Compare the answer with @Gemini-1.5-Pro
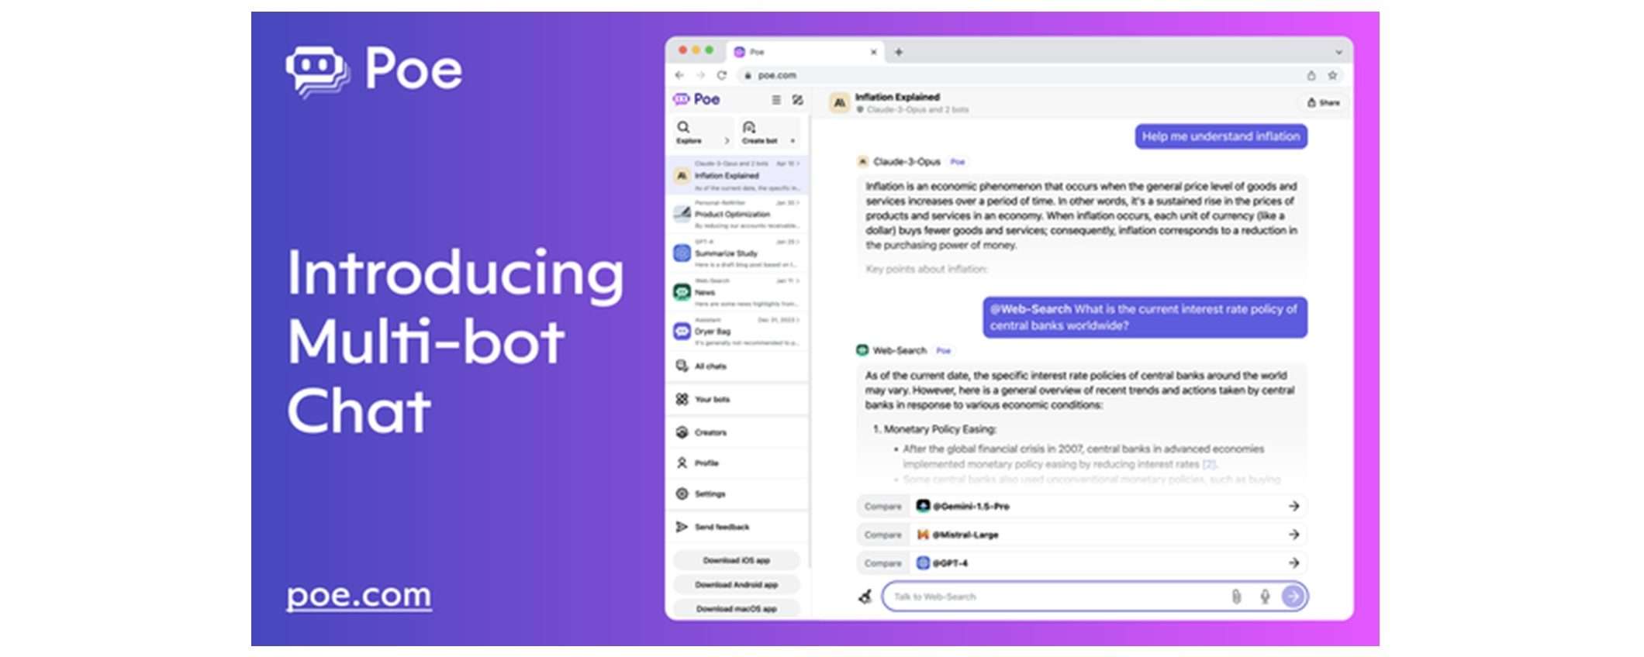Image resolution: width=1644 pixels, height=657 pixels. tap(1082, 506)
